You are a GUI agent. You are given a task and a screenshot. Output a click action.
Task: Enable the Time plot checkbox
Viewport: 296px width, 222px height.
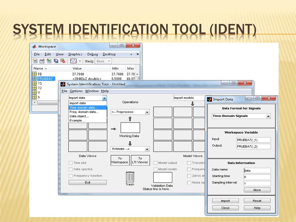click(x=71, y=163)
